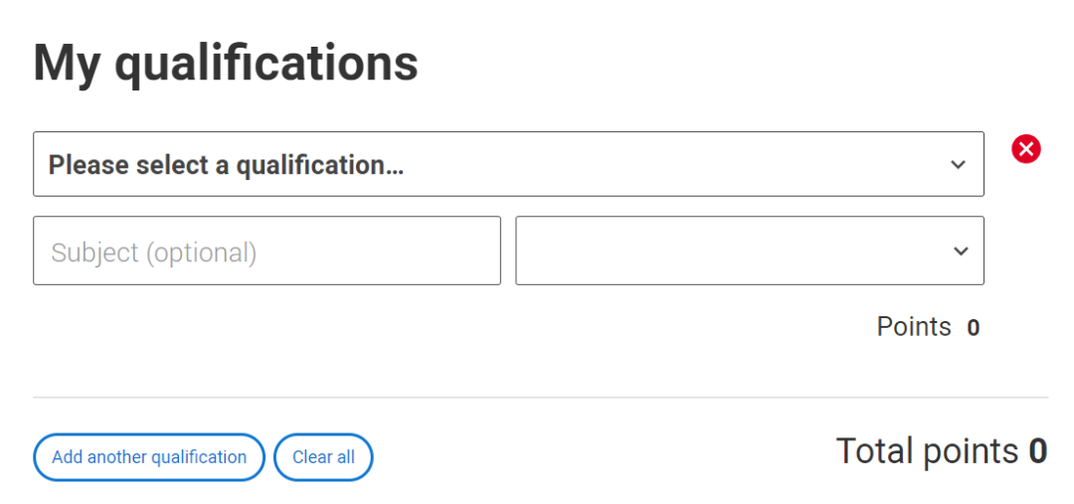Click the chevron on the qualification selector
The height and width of the screenshot is (504, 1074).
pos(958,165)
